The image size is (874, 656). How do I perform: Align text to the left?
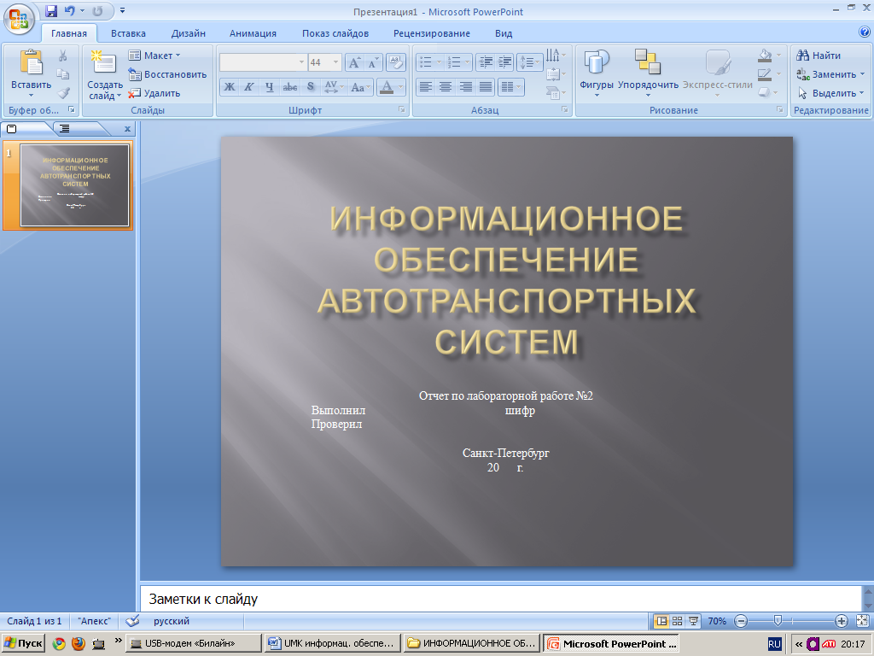tap(426, 87)
